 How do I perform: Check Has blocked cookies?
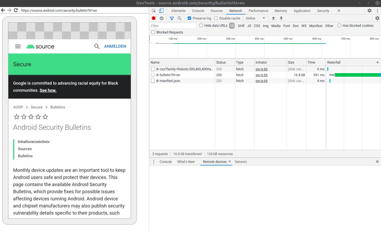pos(339,25)
